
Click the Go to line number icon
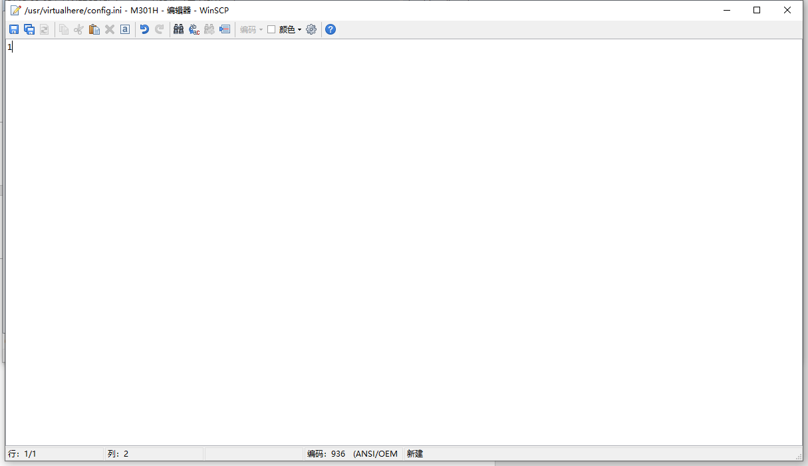(225, 29)
